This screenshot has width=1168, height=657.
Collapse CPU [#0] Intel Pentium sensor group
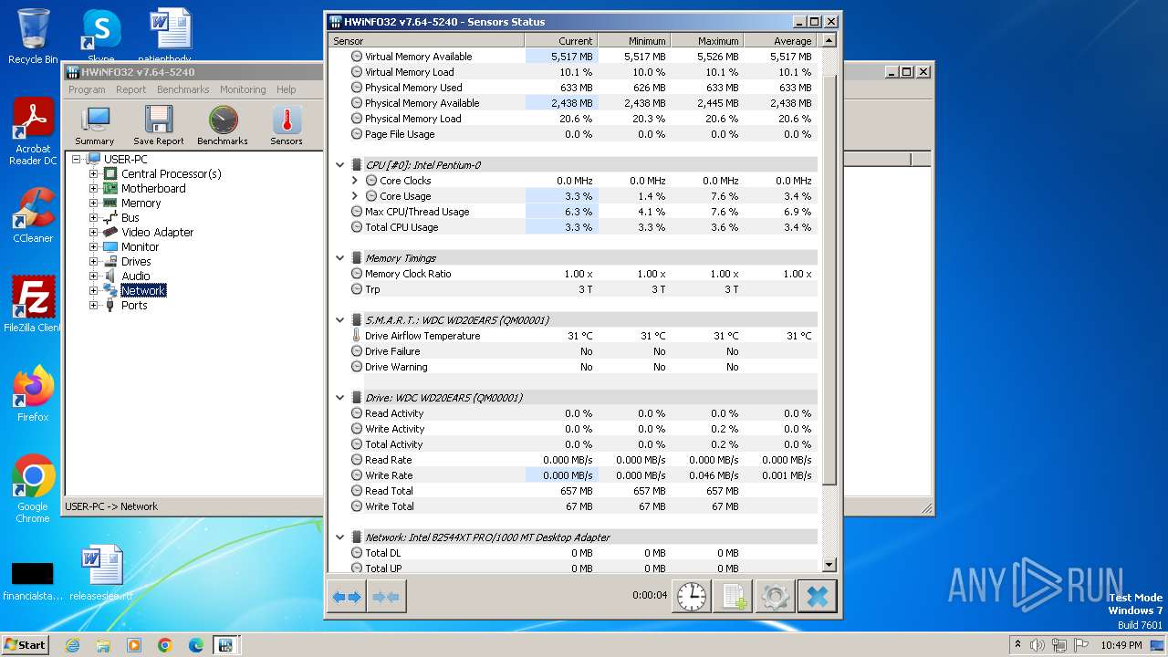click(x=339, y=165)
